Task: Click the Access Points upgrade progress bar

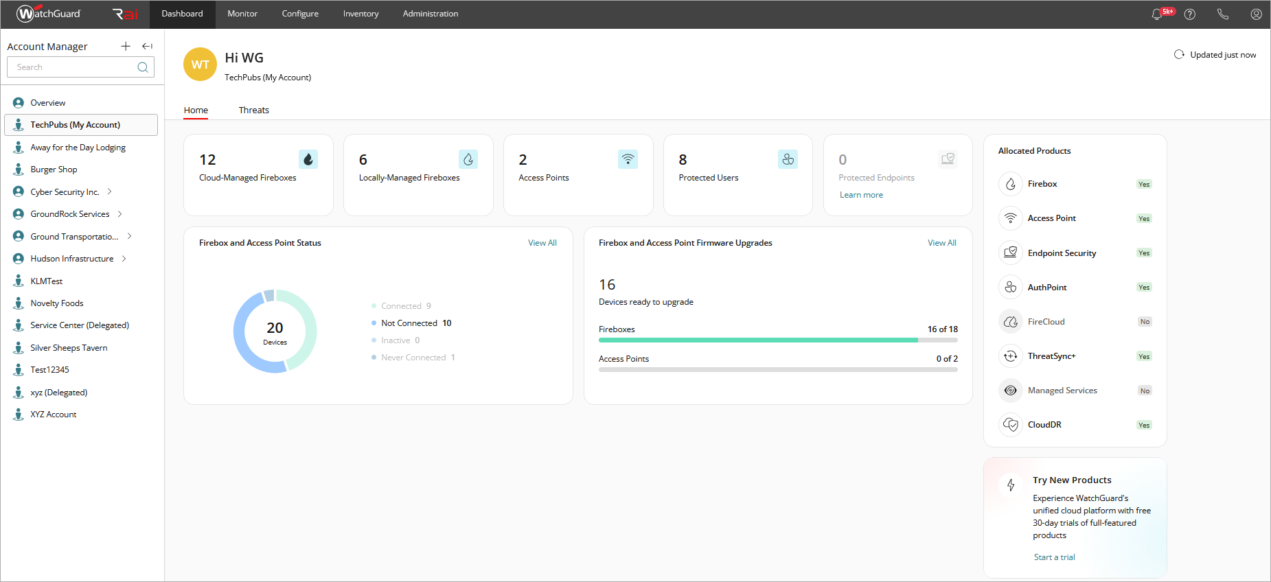Action: (778, 369)
